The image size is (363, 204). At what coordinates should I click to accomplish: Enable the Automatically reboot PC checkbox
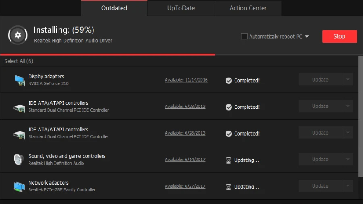coord(244,36)
